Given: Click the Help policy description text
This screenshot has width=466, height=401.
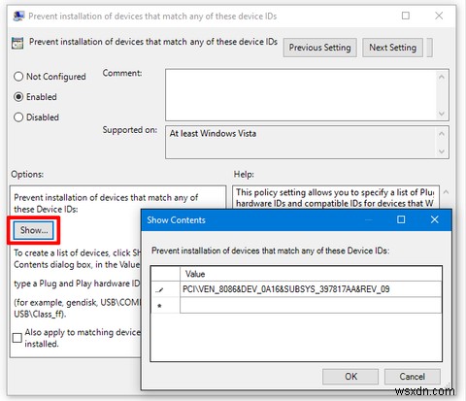Looking at the screenshot, I should 335,198.
